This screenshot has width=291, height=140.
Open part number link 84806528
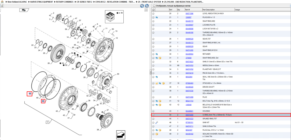pyautogui.click(x=189, y=39)
